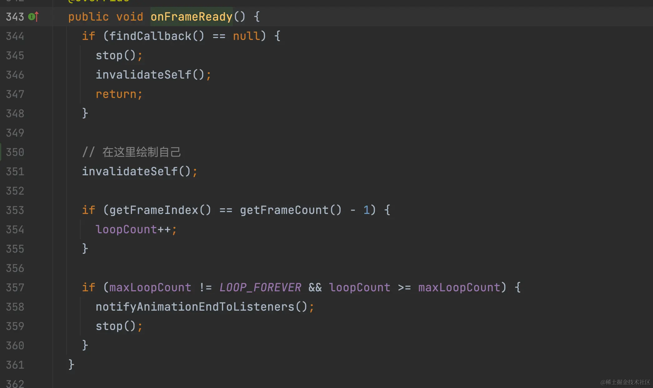
Task: Click loopCount++ on line 354
Action: coord(133,230)
